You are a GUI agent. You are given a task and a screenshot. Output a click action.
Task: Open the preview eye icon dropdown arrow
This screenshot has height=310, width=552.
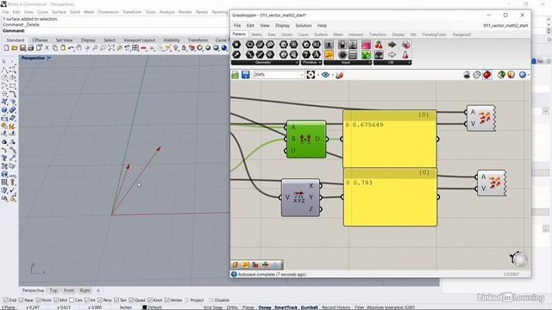pos(333,75)
